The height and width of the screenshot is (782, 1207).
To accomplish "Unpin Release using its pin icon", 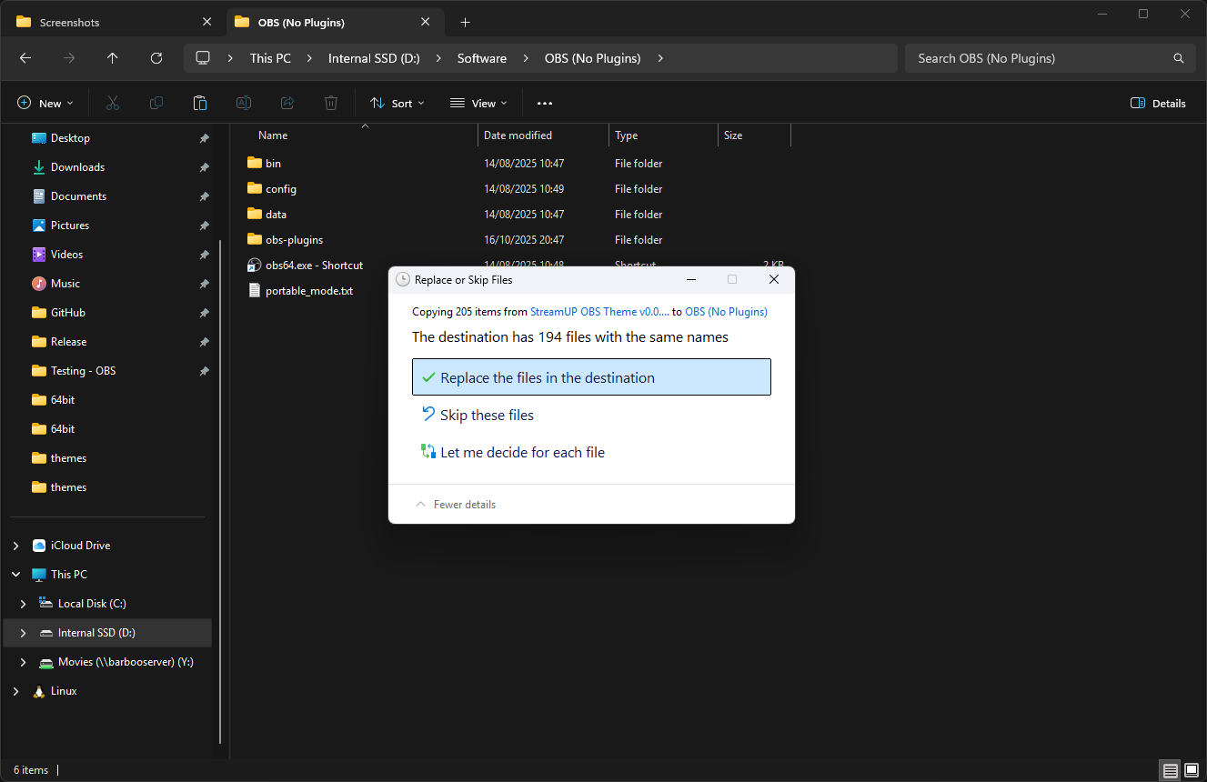I will (204, 342).
